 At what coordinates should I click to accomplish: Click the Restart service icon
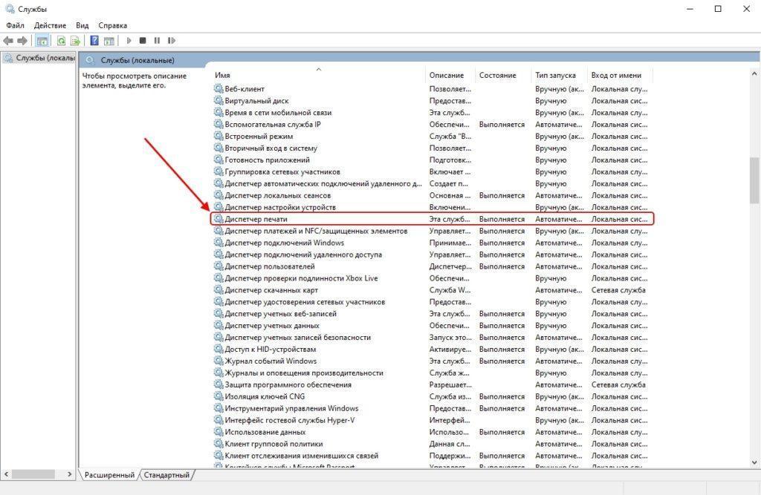[172, 41]
